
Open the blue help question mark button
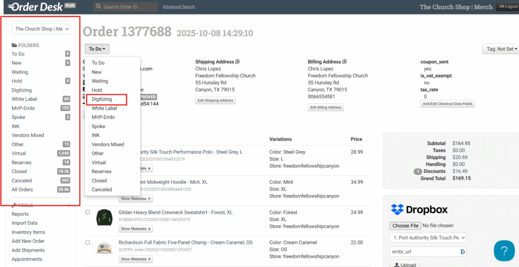[x=504, y=251]
